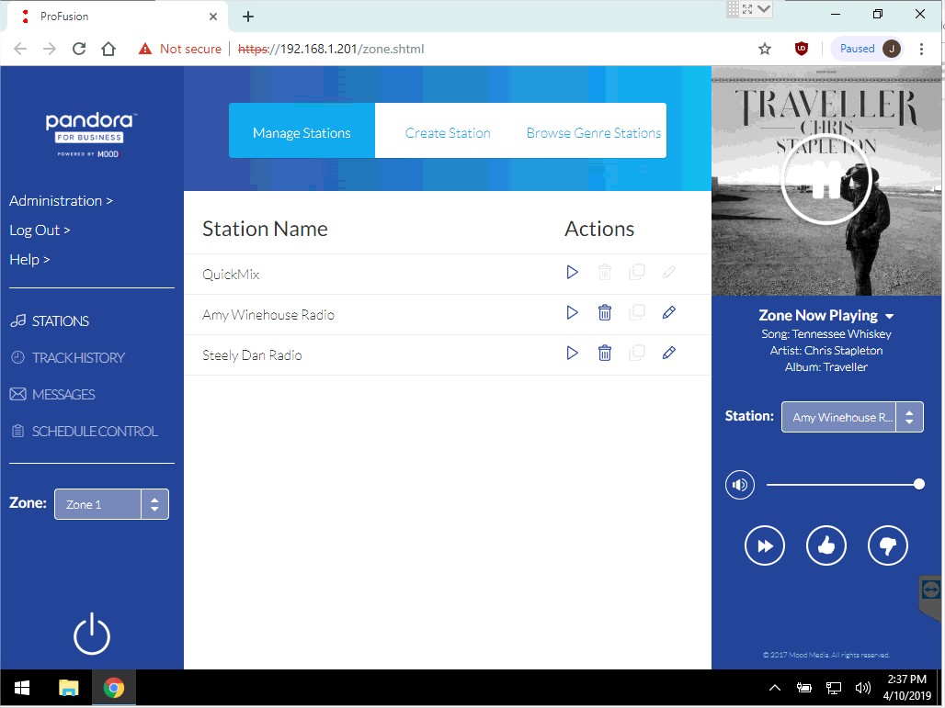The width and height of the screenshot is (945, 708).
Task: Click the Chrome icon in the taskbar
Action: [x=114, y=688]
